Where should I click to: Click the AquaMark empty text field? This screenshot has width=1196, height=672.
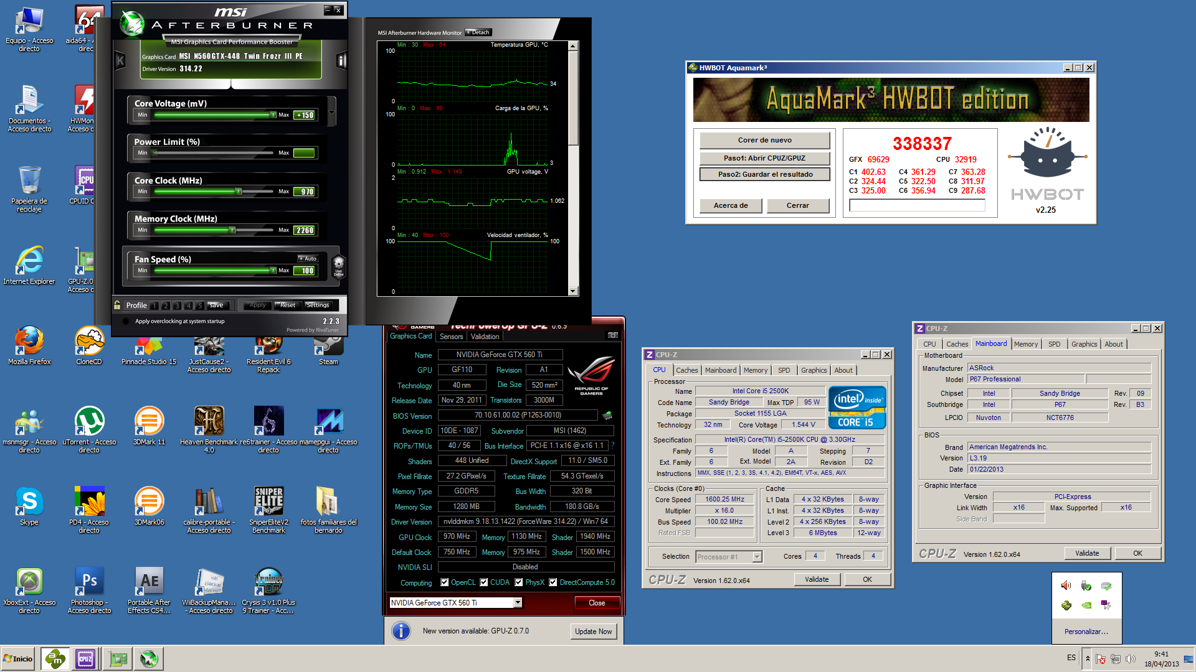[917, 205]
